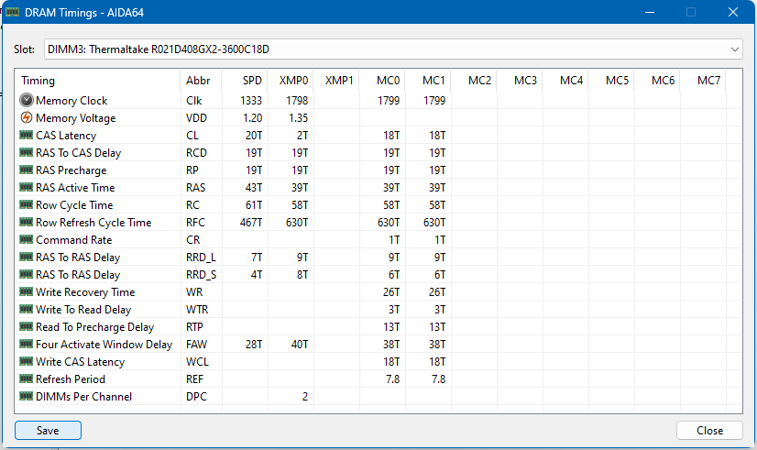The height and width of the screenshot is (450, 757).
Task: Click the MC1 Write Recovery value 26T
Action: click(x=437, y=291)
